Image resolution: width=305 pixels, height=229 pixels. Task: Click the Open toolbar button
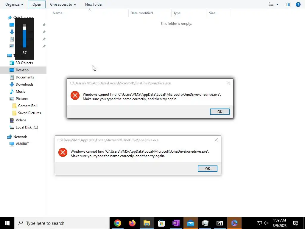pos(37,4)
